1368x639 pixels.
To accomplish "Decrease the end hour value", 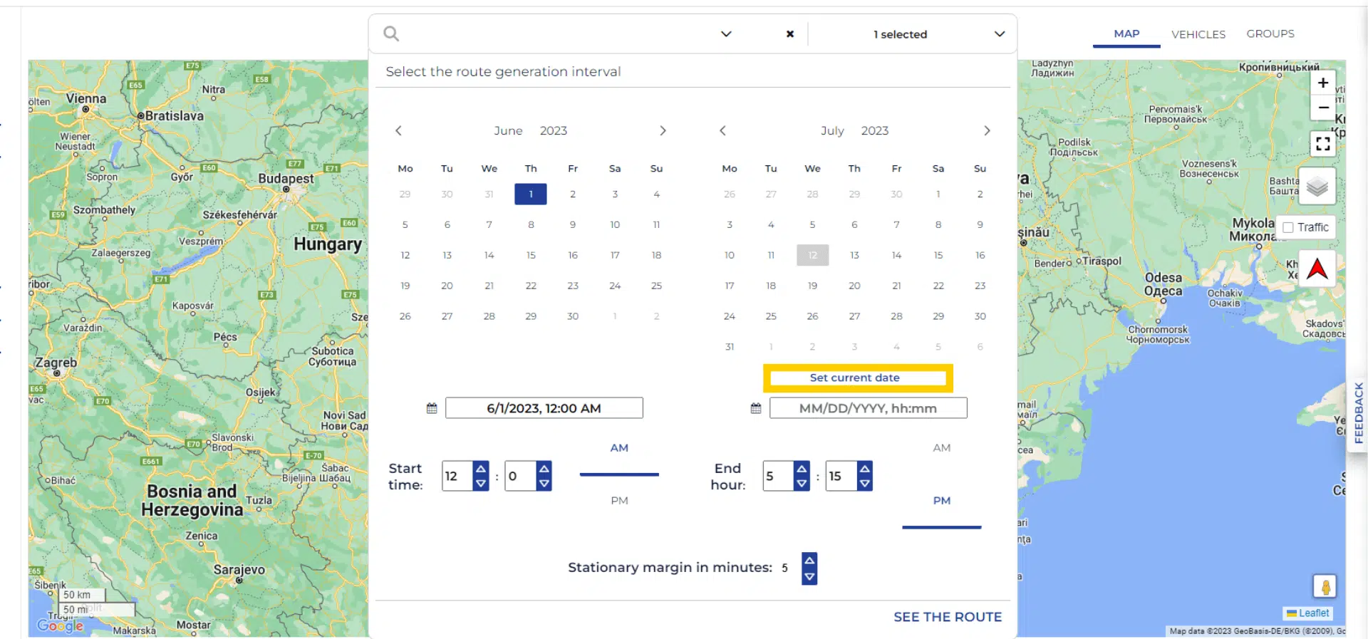I will [802, 484].
